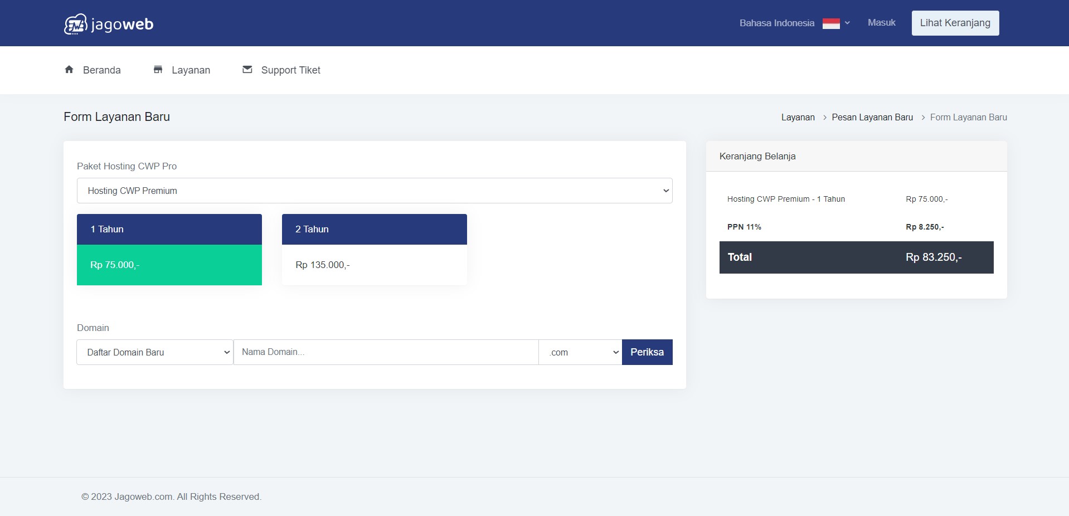Choose the 2 Tahun billing plan
This screenshot has width=1069, height=516.
(374, 250)
